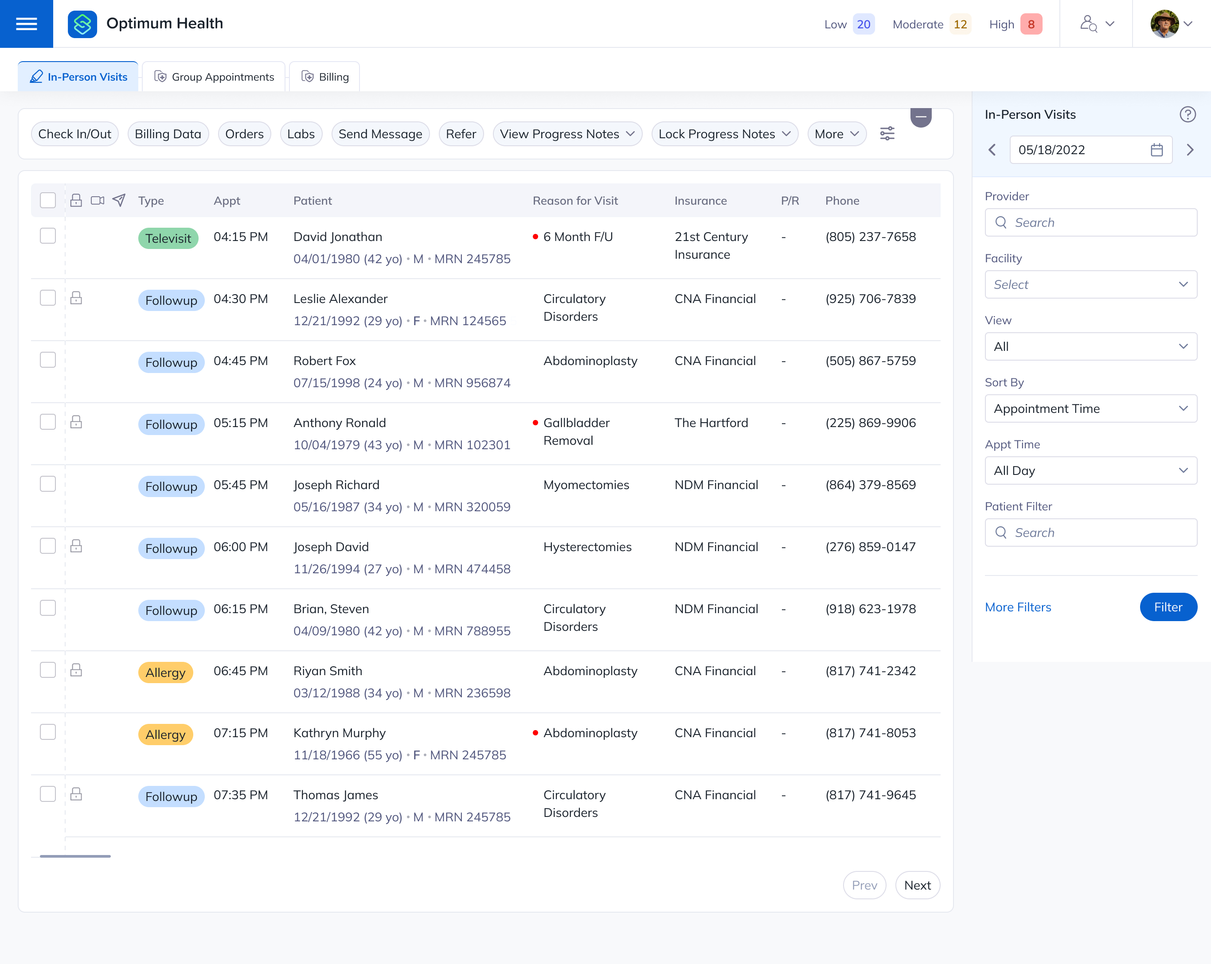Go to next day with right arrow
Screen dimensions: 1211x964
point(1190,150)
